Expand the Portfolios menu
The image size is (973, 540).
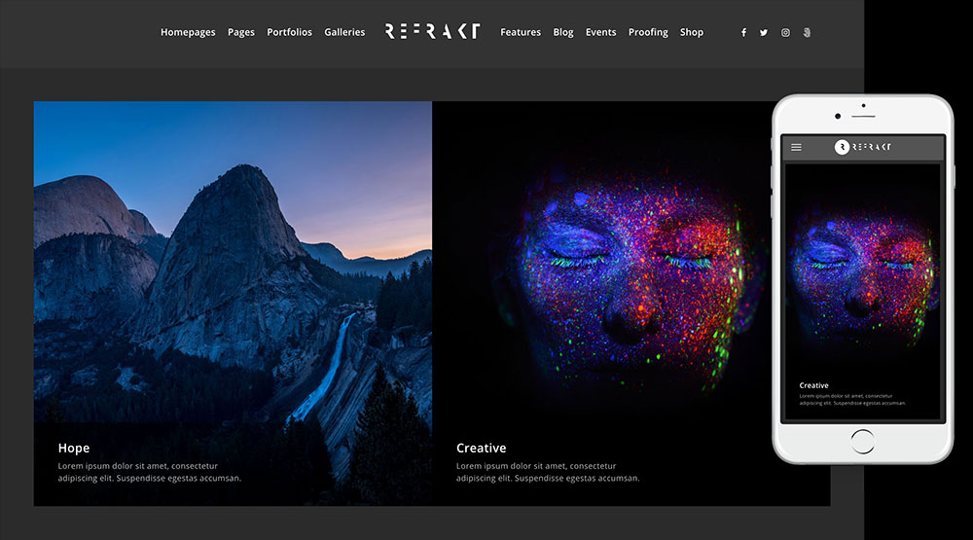[x=289, y=32]
